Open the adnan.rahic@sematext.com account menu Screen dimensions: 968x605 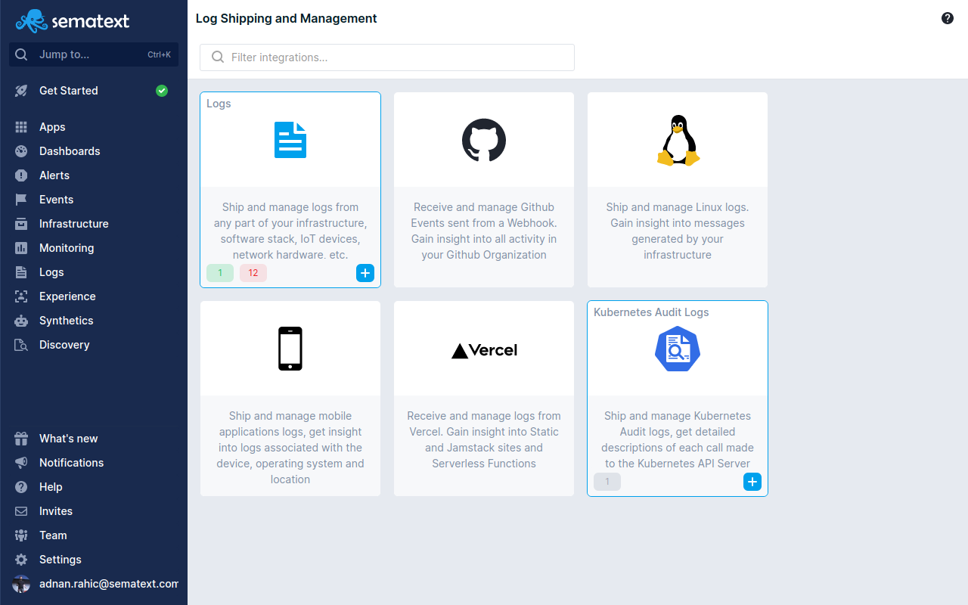(x=94, y=584)
